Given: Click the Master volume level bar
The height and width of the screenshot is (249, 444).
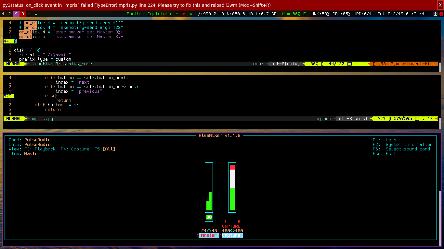Looking at the screenshot, I should 209,187.
